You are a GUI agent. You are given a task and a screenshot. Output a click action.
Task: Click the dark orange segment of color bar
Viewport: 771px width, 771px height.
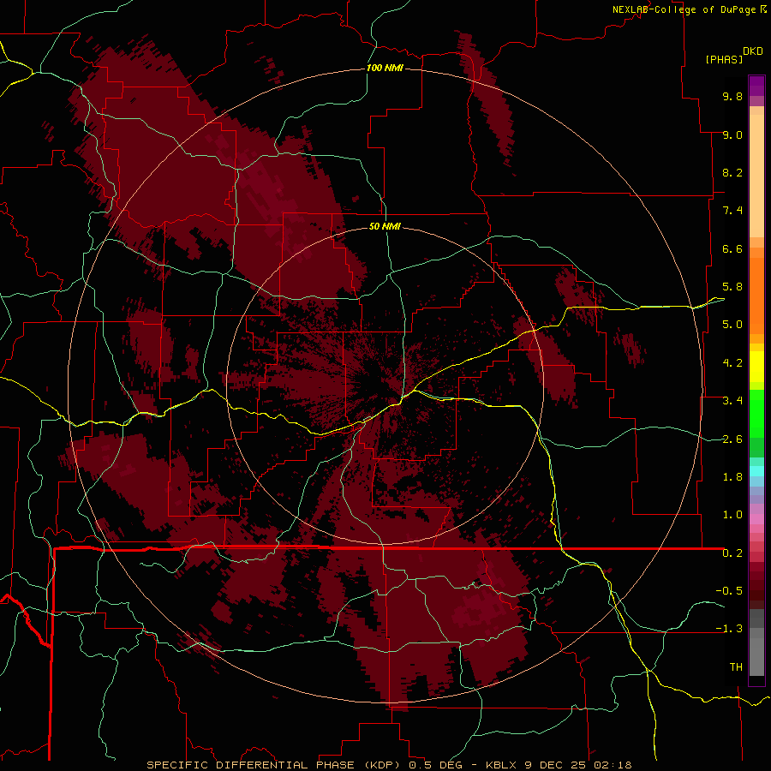pos(756,296)
